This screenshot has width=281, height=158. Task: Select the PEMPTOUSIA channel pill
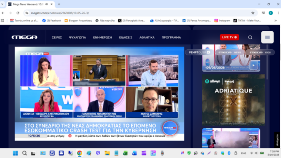(x=199, y=52)
